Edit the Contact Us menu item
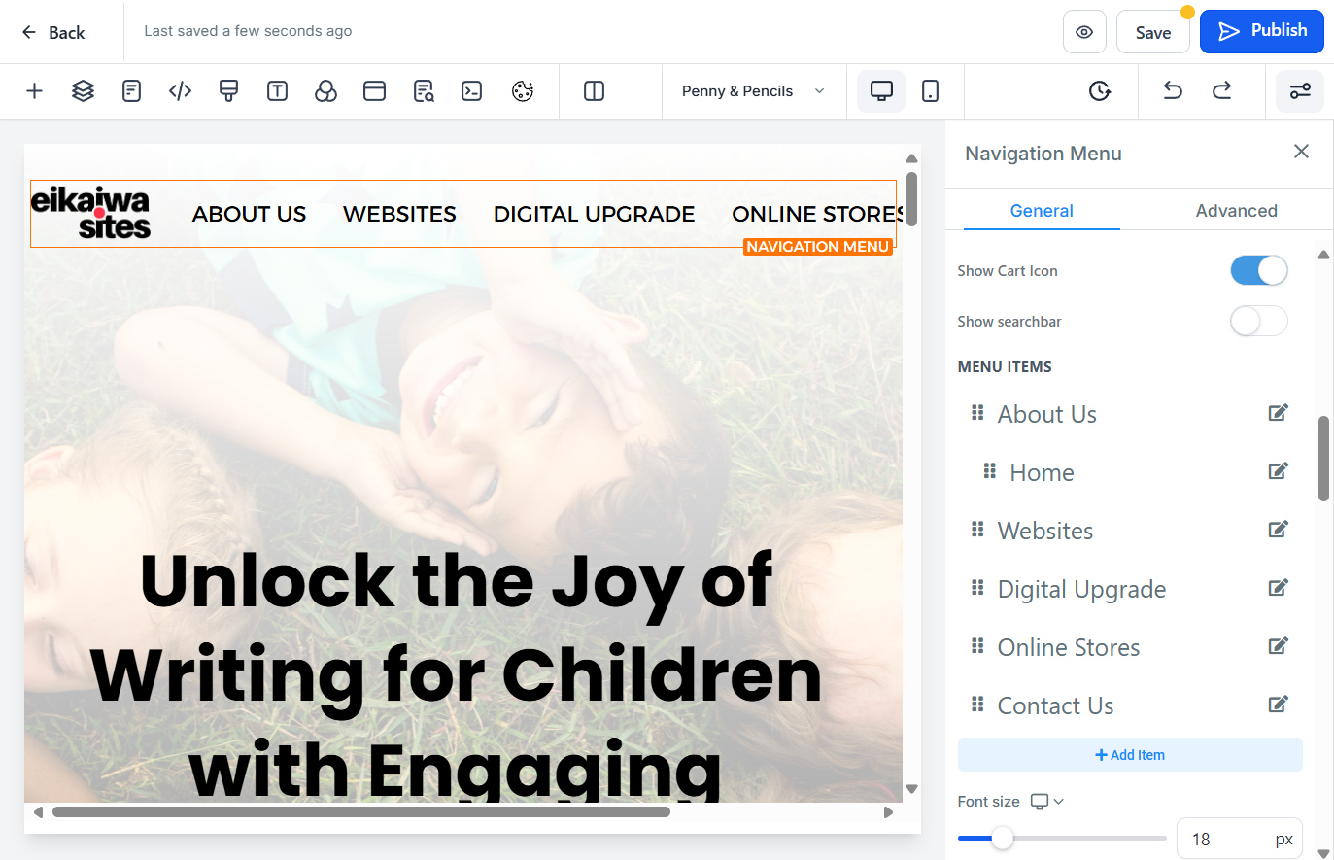This screenshot has width=1334, height=860. pos(1278,705)
